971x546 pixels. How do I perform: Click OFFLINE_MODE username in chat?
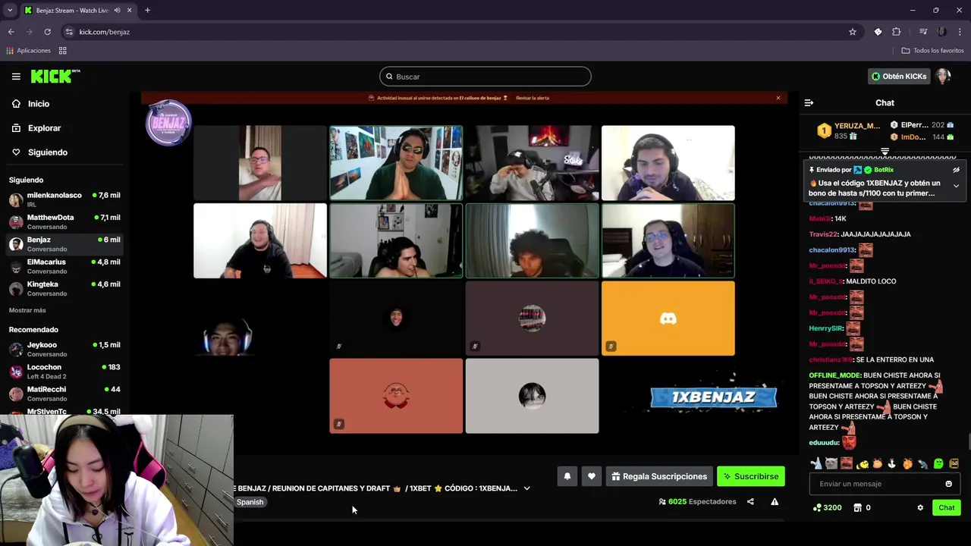(834, 375)
